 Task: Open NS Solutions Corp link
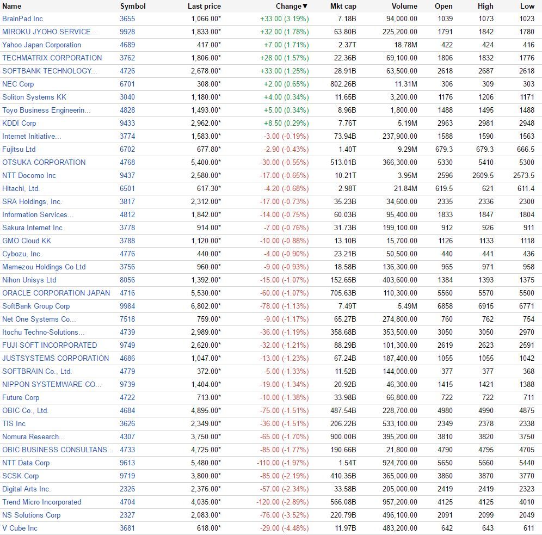pyautogui.click(x=32, y=515)
